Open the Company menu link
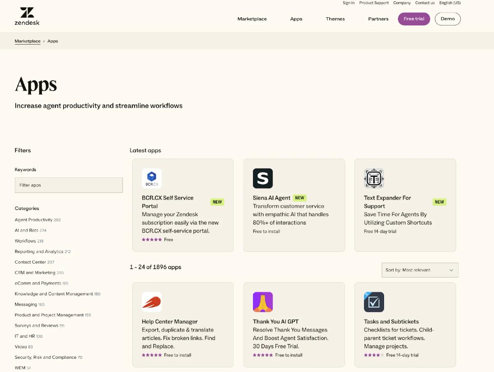This screenshot has height=372, width=494. pyautogui.click(x=402, y=3)
